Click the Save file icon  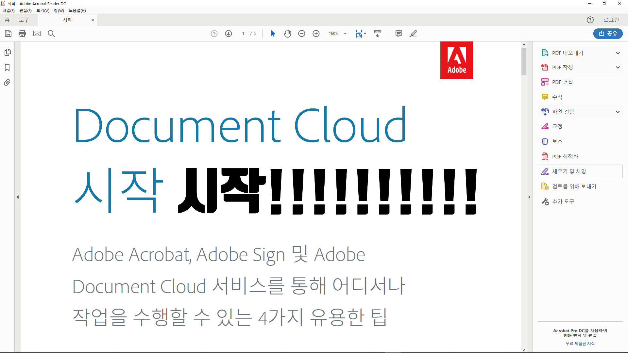[x=8, y=34]
